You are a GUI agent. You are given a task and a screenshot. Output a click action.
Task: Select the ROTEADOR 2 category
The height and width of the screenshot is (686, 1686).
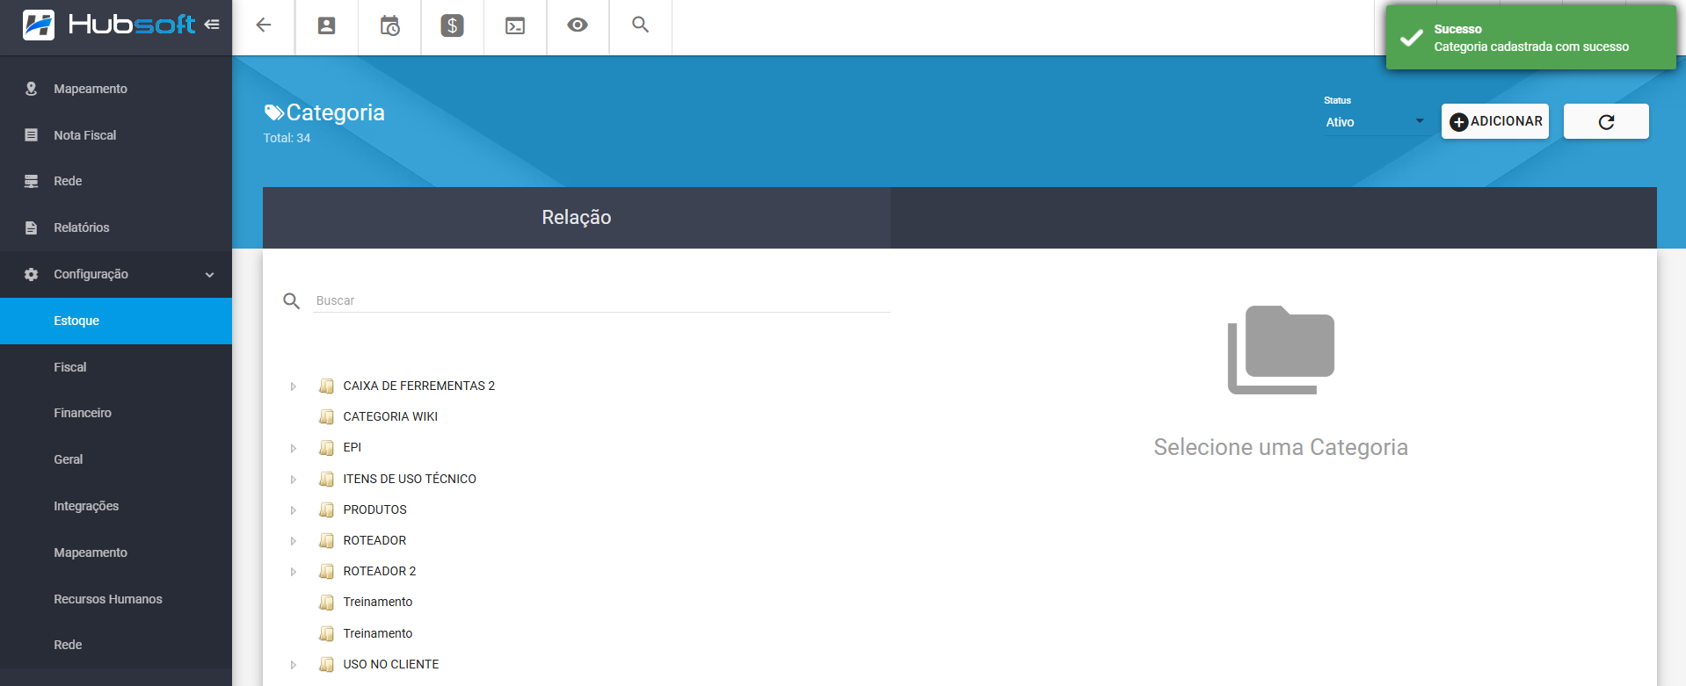click(380, 571)
